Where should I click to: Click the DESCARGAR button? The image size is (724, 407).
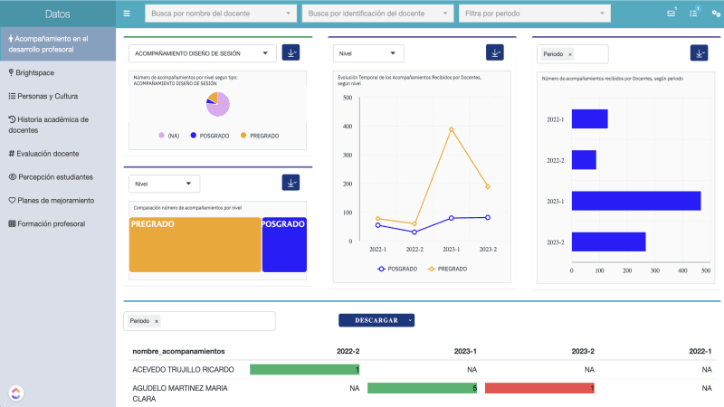click(x=376, y=320)
